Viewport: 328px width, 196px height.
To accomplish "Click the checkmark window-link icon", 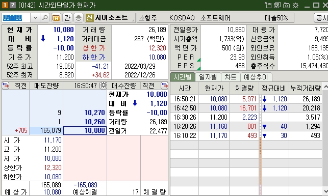I will pos(277,5).
